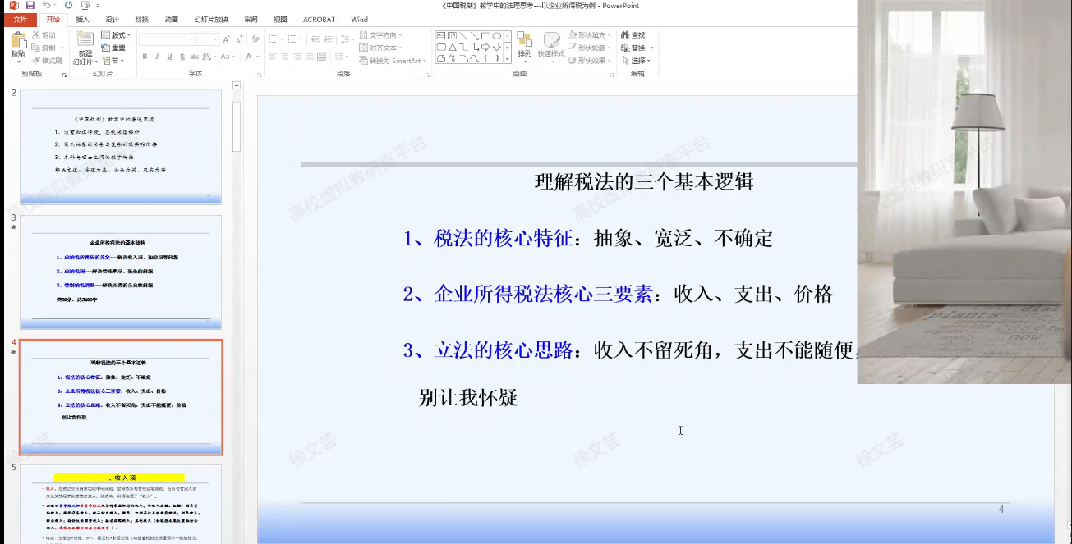The height and width of the screenshot is (544, 1072).
Task: Pick the right arrow shape in gallery
Action: pos(485,47)
